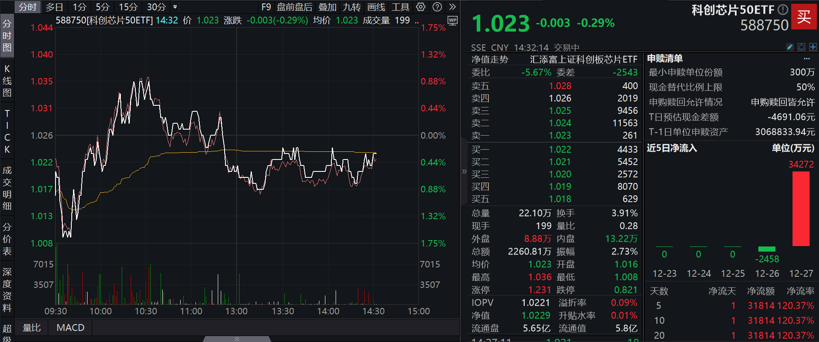Open 深度资料 sidebar tab

(7, 290)
